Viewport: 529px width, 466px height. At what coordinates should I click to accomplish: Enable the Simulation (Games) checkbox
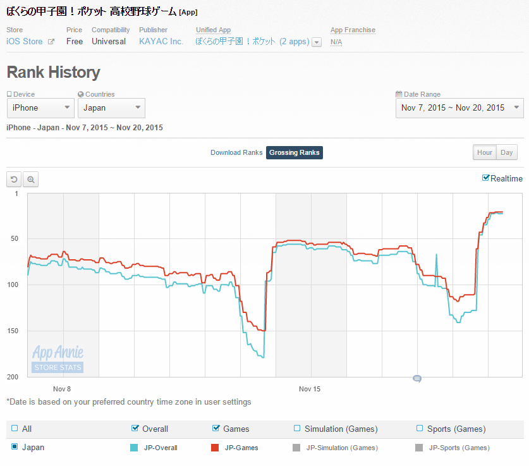pyautogui.click(x=297, y=428)
